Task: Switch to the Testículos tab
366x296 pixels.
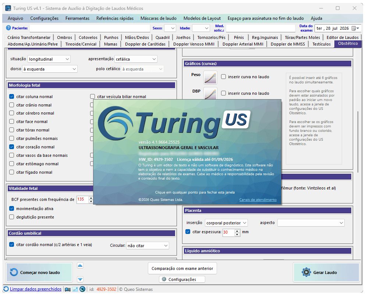Action: (321, 44)
